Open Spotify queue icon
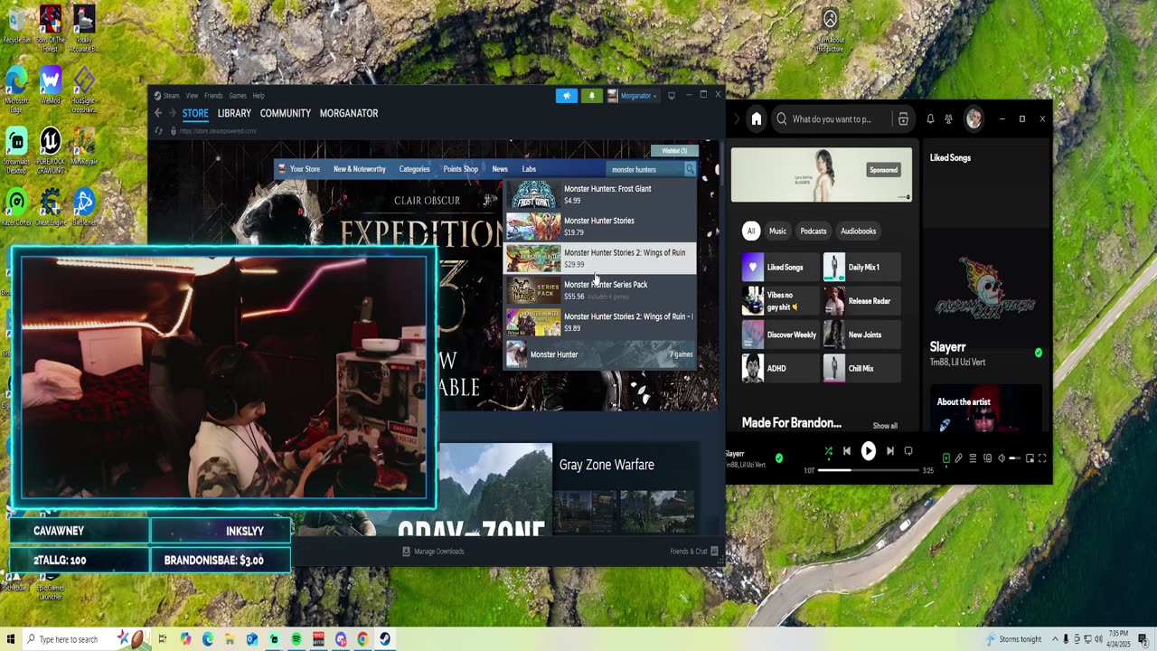The image size is (1157, 651). [973, 458]
